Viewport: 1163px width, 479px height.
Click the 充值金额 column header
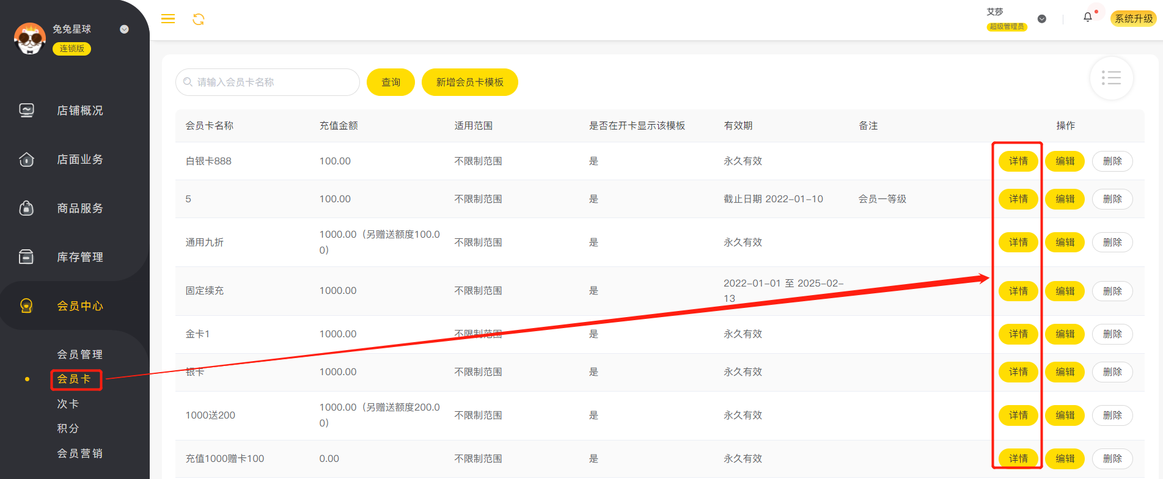pos(339,126)
